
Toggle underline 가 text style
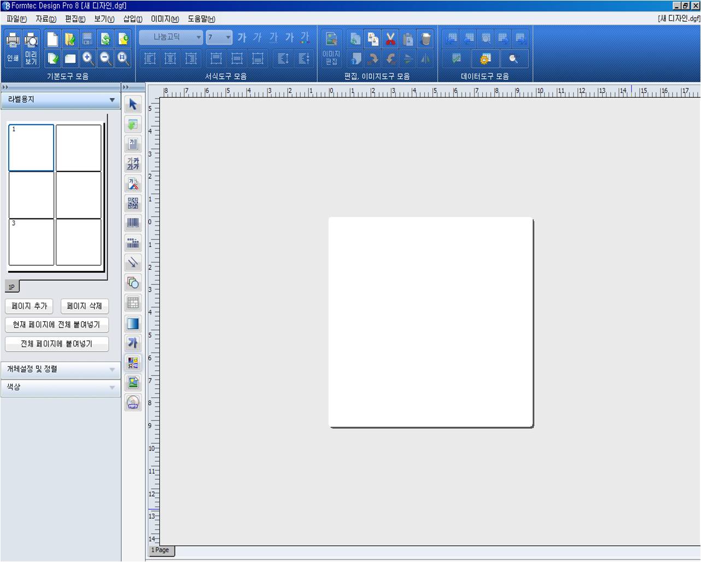click(x=273, y=38)
